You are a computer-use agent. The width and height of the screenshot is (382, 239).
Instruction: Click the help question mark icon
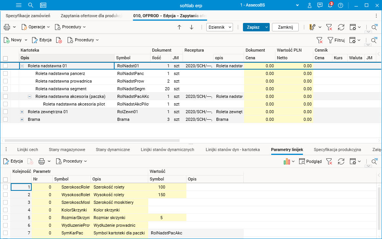tap(340, 5)
